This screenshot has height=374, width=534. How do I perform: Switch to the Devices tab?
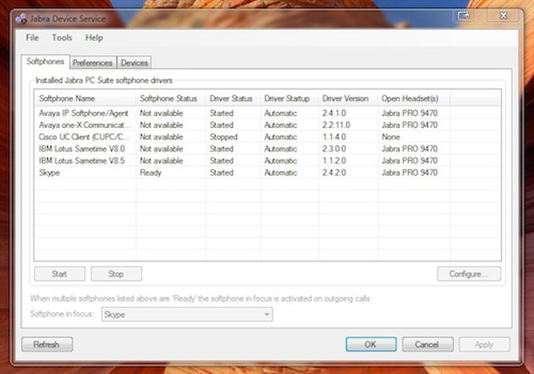click(x=134, y=63)
